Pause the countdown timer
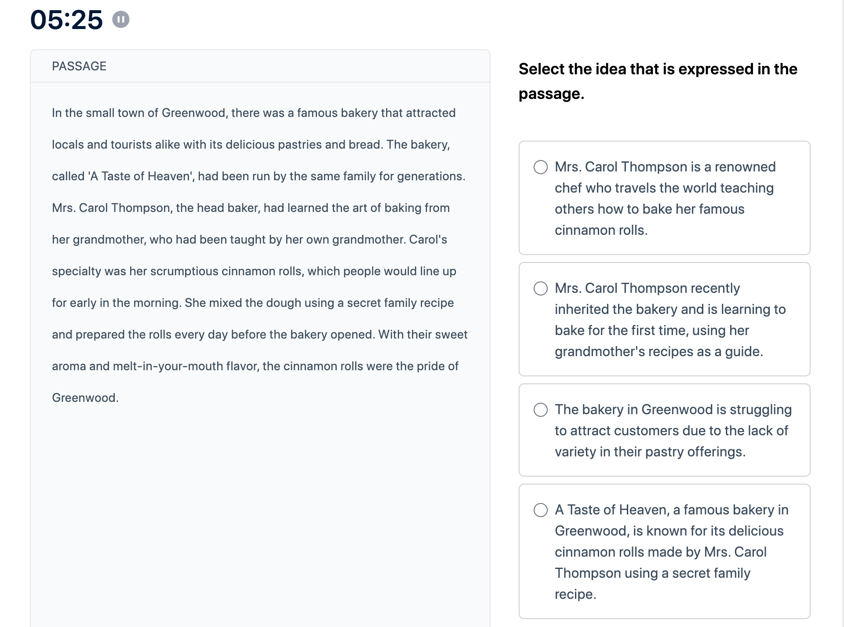The width and height of the screenshot is (844, 627). [121, 19]
